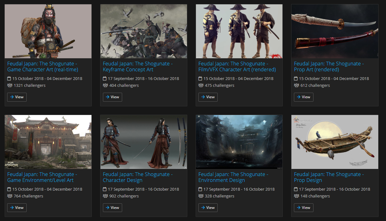
Task: Click the people icon beside 328 challengers
Action: coord(201,196)
